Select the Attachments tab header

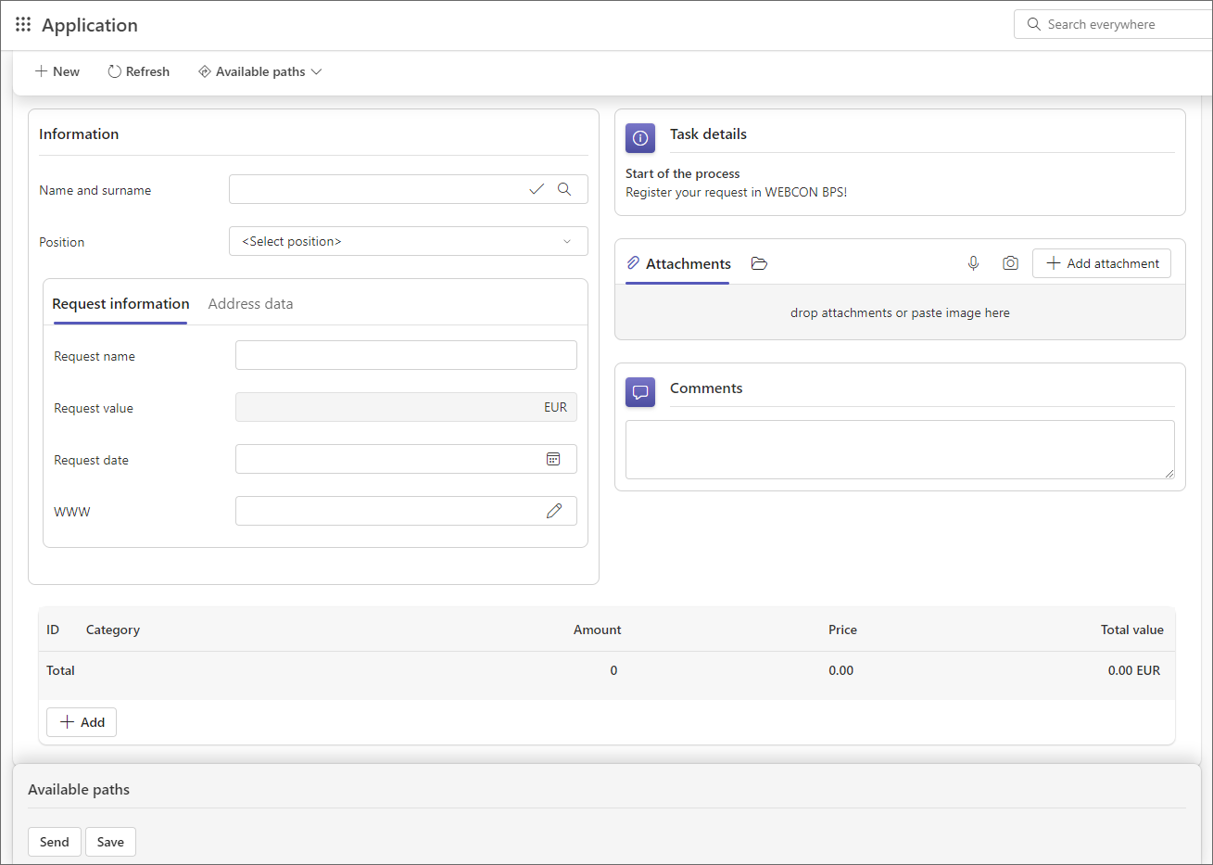click(678, 263)
